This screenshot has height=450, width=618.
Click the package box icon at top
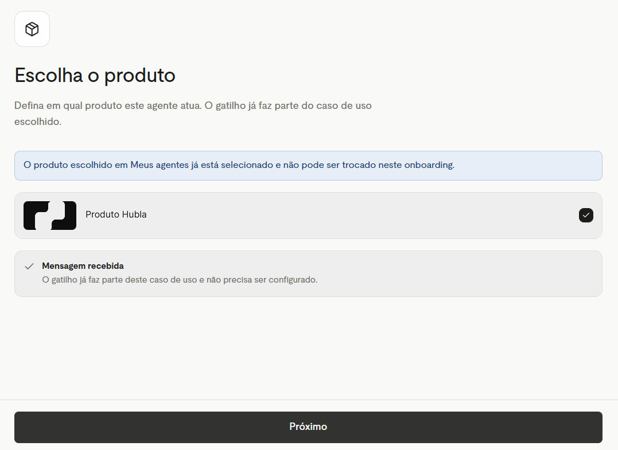(32, 29)
